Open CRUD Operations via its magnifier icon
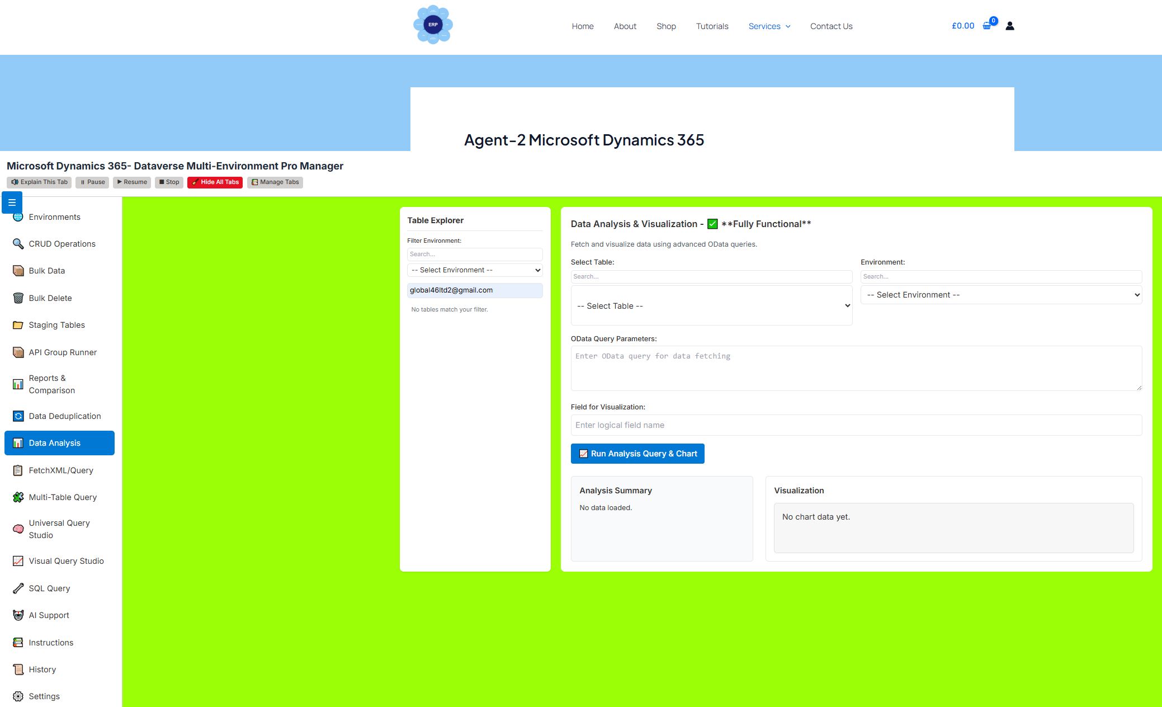 point(18,243)
